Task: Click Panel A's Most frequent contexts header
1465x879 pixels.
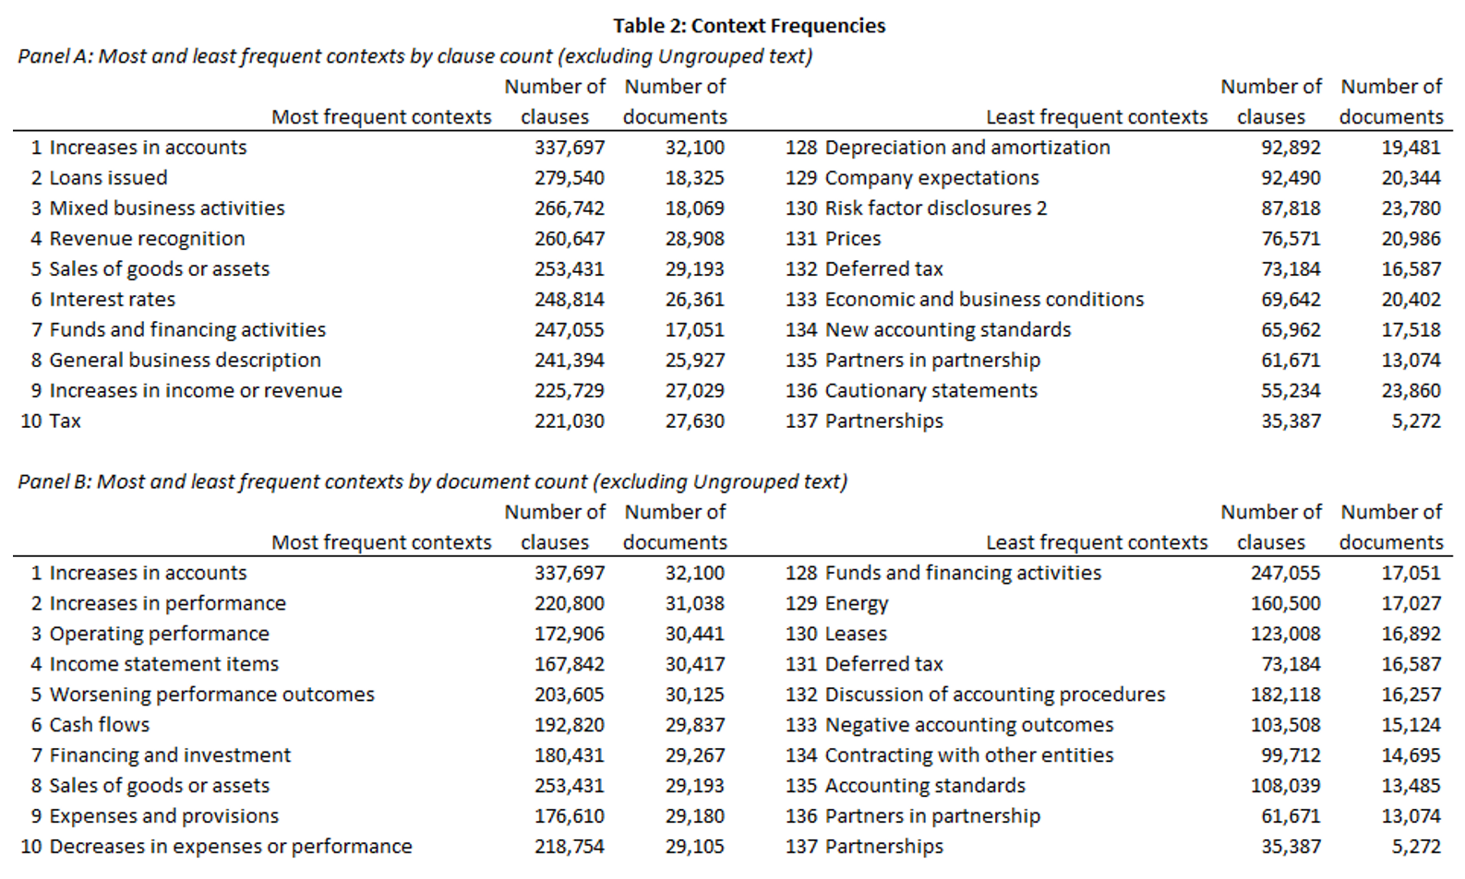Action: [381, 117]
